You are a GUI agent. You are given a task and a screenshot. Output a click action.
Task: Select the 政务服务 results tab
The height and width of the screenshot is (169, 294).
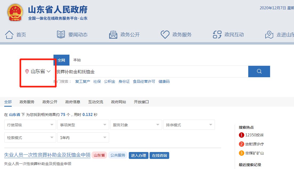tap(27, 102)
